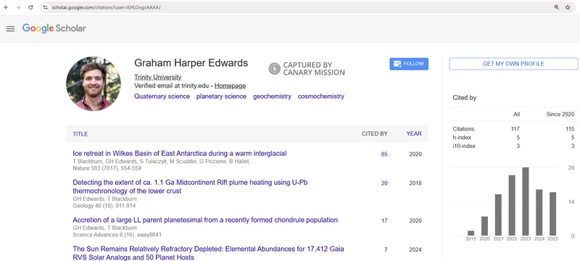The width and height of the screenshot is (580, 261).
Task: Click the 2025 bar in citation chart
Action: pyautogui.click(x=552, y=214)
